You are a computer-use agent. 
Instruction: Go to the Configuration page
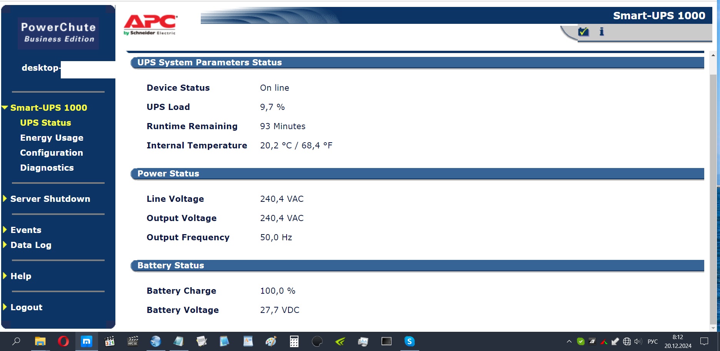pos(52,153)
